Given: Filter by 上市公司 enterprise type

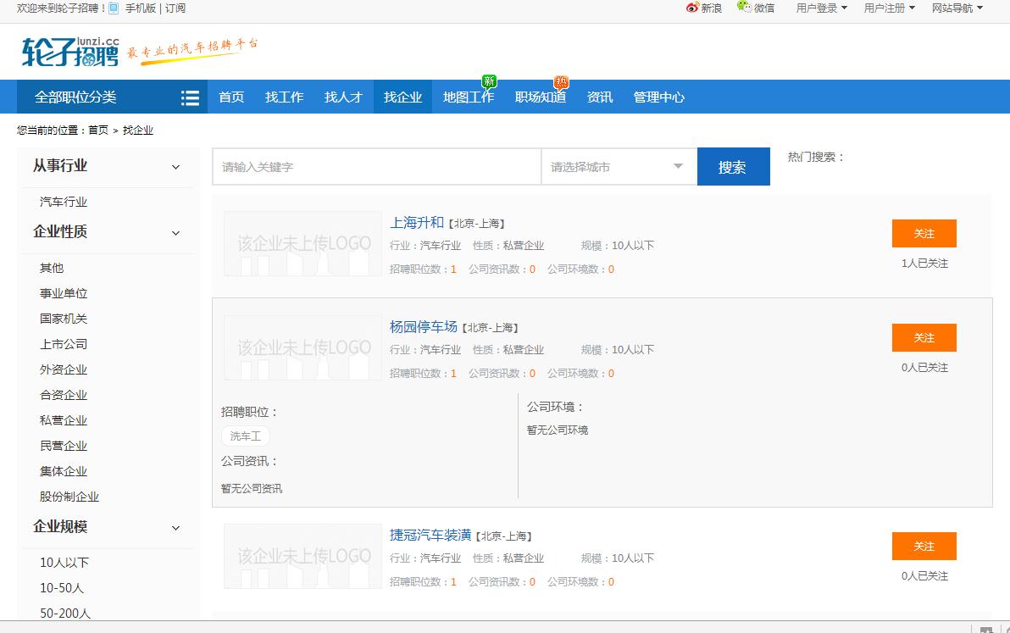Looking at the screenshot, I should [x=63, y=345].
